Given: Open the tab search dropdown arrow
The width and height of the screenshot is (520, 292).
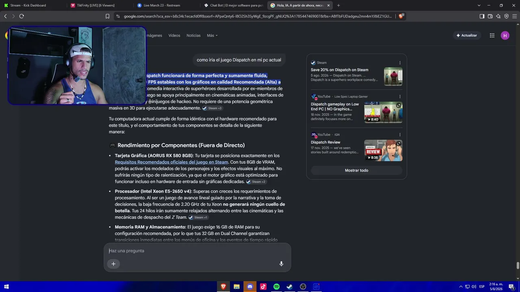Looking at the screenshot, I should tap(479, 5).
